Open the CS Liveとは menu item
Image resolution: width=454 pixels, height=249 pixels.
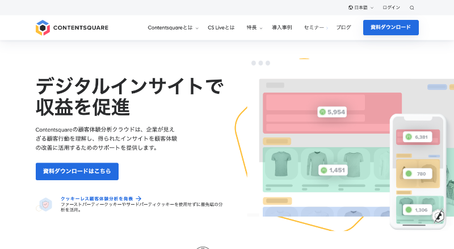[x=221, y=27]
